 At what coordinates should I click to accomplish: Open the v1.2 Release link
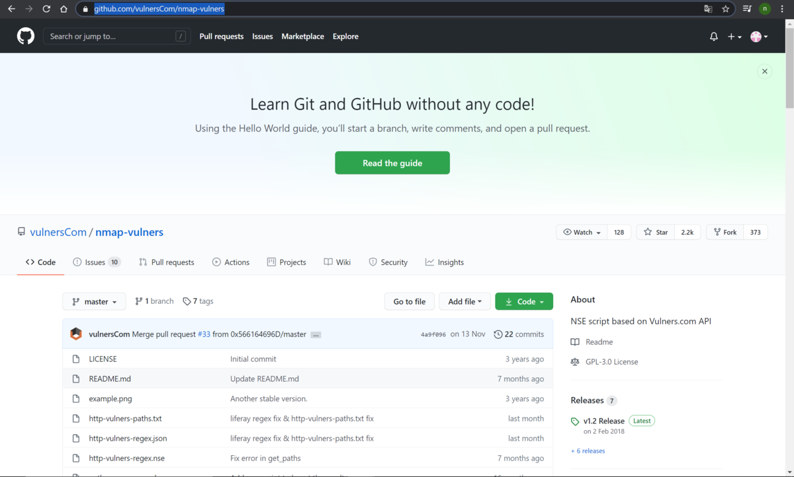click(604, 421)
